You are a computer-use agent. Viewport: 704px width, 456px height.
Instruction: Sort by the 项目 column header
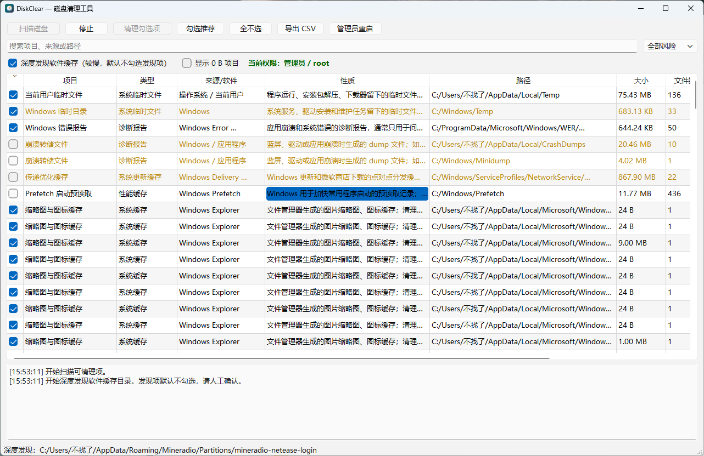[x=70, y=81]
